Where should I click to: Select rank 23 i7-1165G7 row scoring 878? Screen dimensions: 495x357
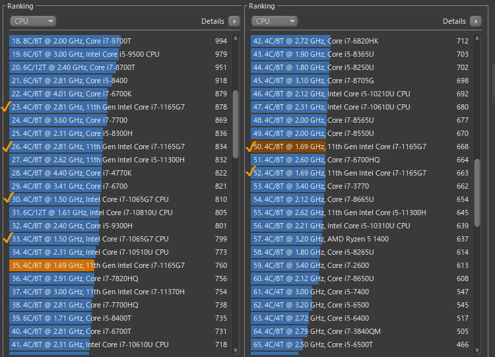118,107
